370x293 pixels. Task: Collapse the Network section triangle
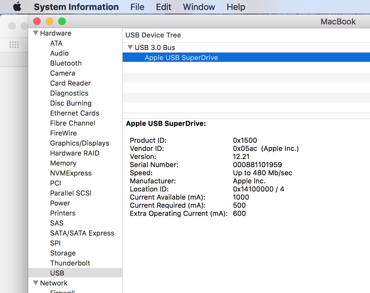tap(36, 283)
